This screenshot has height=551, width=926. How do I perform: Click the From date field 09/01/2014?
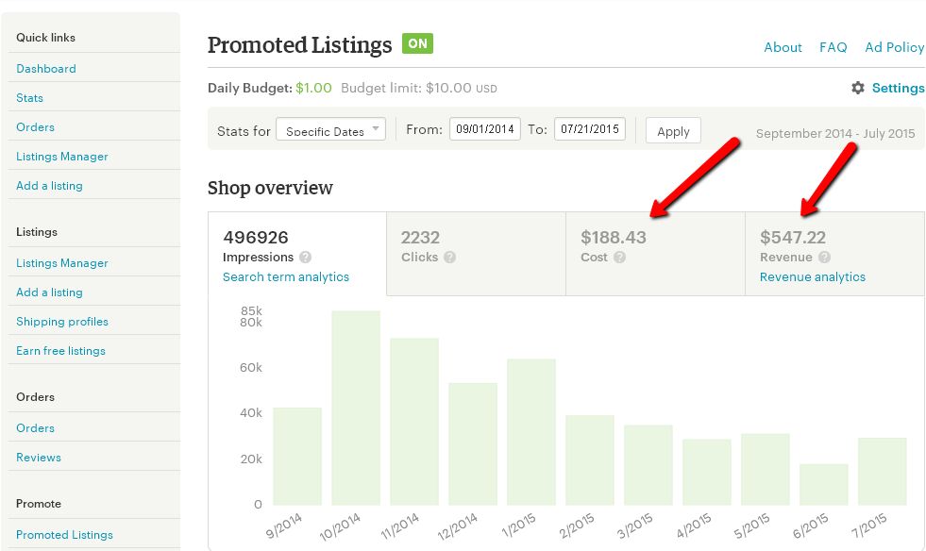(x=485, y=128)
